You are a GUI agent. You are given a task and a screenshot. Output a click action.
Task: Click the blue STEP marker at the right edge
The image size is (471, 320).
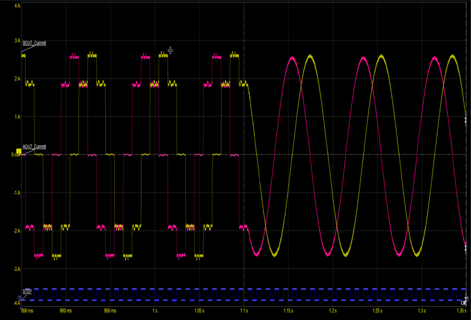point(467,298)
